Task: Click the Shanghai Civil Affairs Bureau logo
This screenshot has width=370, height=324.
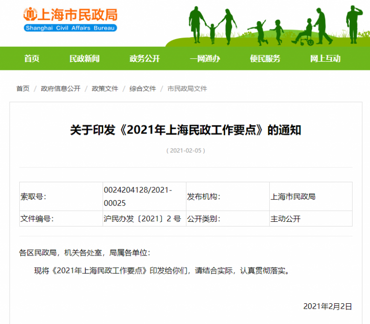Action: (70, 19)
